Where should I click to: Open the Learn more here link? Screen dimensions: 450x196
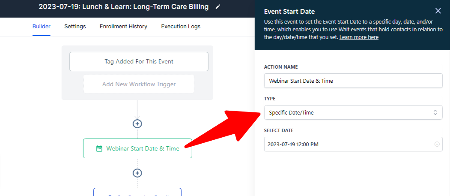coord(359,37)
